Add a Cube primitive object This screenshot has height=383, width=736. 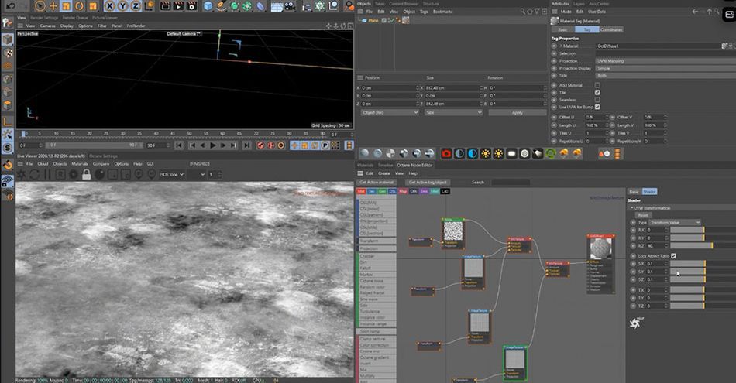(208, 6)
